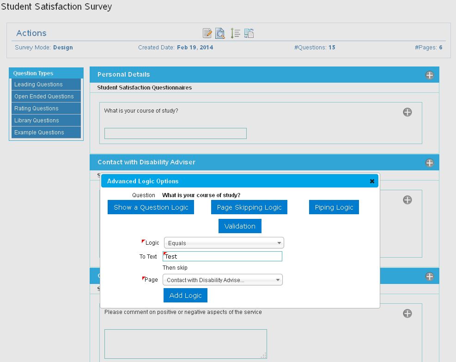Click plus icon beside the service comment question
456x362 pixels.
click(x=407, y=314)
